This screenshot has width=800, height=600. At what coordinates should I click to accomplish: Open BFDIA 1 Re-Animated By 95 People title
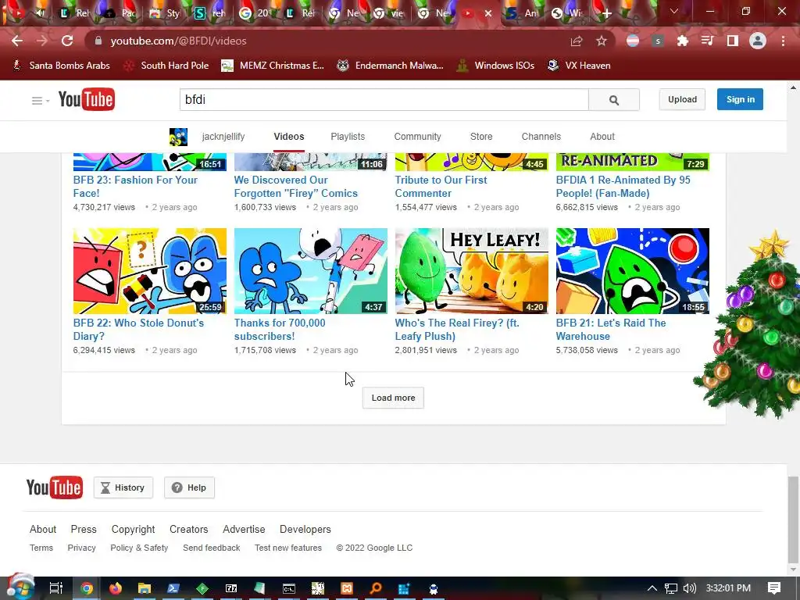point(623,187)
